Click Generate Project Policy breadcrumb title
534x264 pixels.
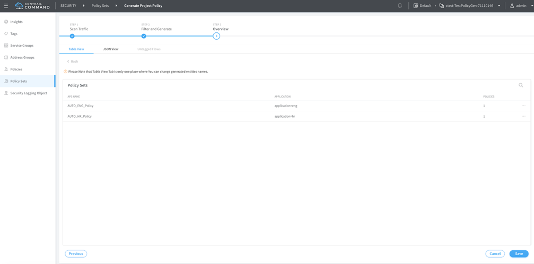(143, 6)
